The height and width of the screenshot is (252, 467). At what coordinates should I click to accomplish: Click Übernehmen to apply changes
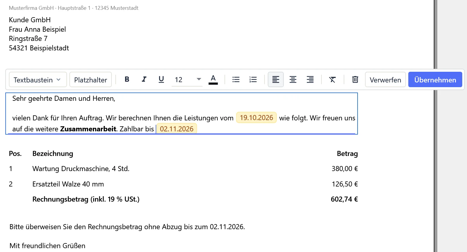435,79
